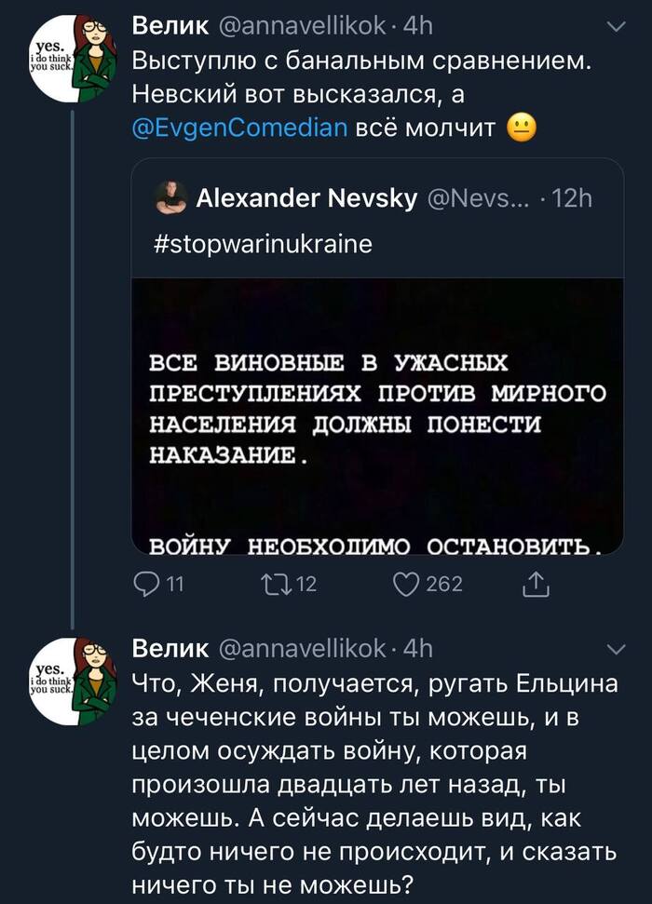Tap Alexander Nevsky's small profile photo
The width and height of the screenshot is (652, 904).
(x=170, y=197)
